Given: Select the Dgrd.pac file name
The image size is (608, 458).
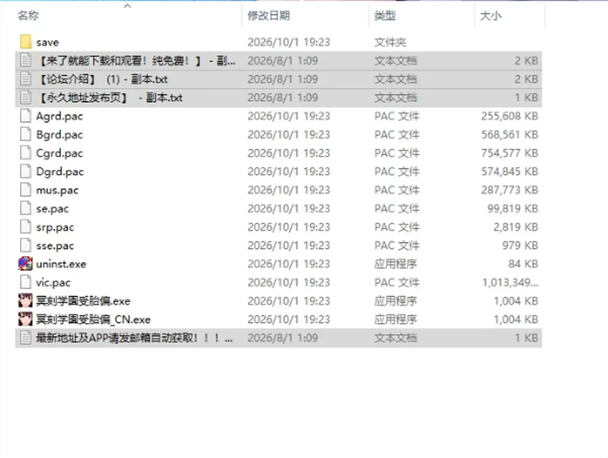Looking at the screenshot, I should coord(60,172).
